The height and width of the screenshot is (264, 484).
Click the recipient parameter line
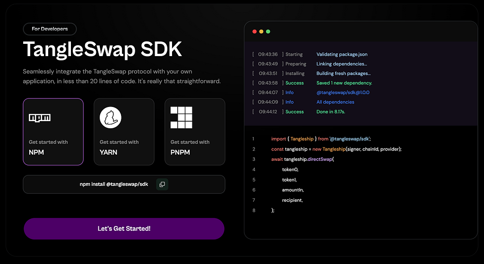[292, 200]
